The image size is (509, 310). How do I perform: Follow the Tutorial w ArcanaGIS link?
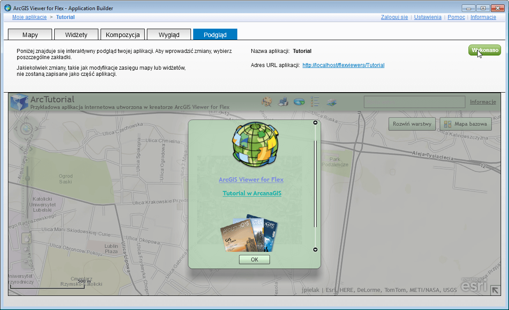252,193
